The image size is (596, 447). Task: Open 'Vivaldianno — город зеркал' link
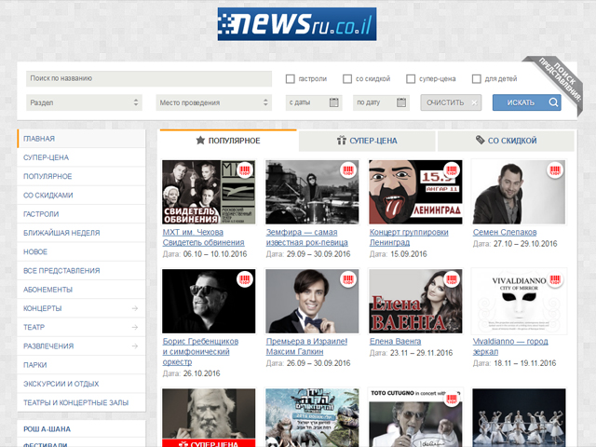(510, 346)
